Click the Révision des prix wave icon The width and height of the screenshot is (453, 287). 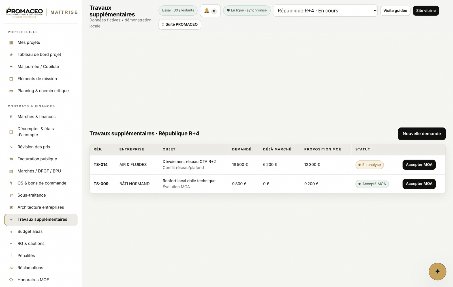[11, 147]
